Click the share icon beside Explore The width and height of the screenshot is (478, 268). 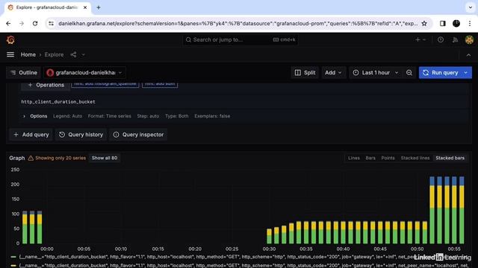point(73,54)
